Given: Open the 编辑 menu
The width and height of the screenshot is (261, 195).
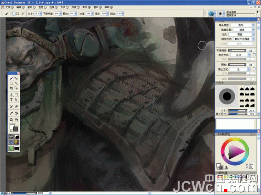Looking at the screenshot, I should pos(20,7).
